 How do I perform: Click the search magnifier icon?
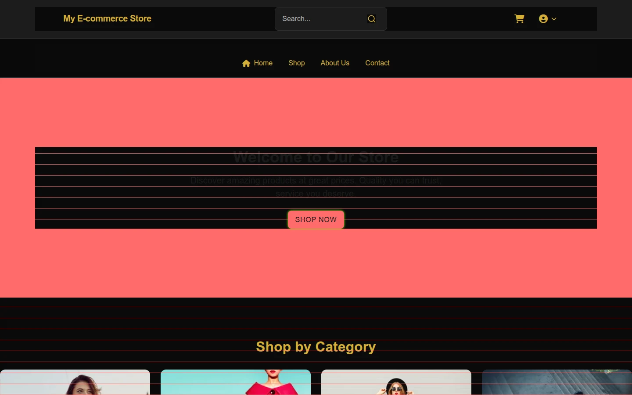click(x=372, y=19)
